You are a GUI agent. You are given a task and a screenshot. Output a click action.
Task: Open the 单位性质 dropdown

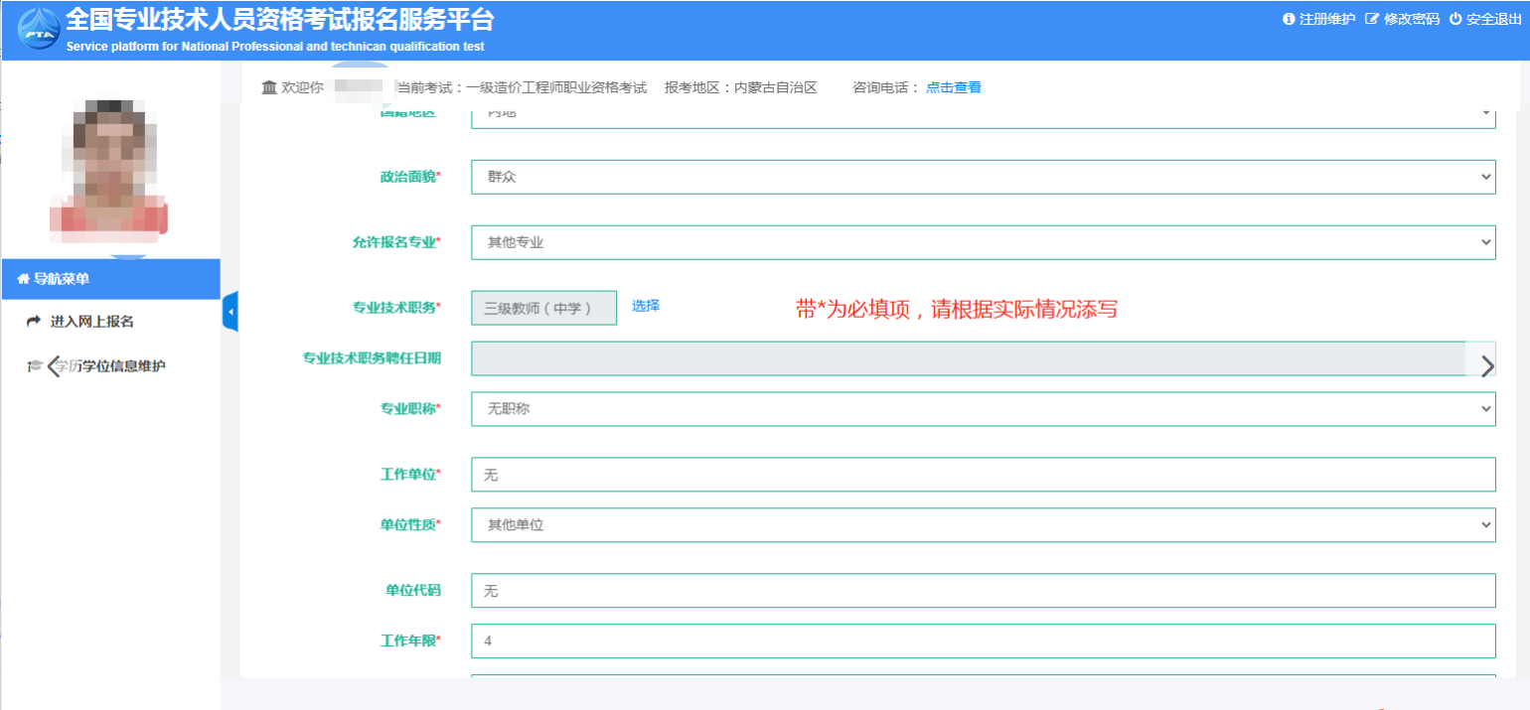pyautogui.click(x=983, y=524)
